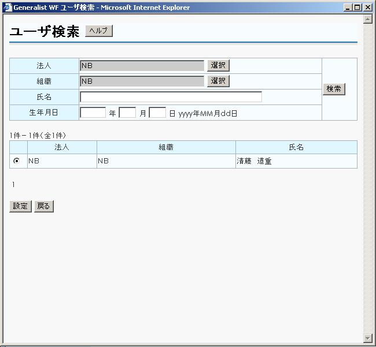The height and width of the screenshot is (347, 376).
Task: Click the birth day (日) input box
Action: point(157,112)
